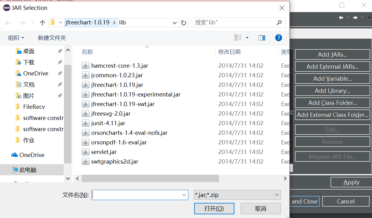Click Apply in the Eclipse properties window

click(x=351, y=182)
